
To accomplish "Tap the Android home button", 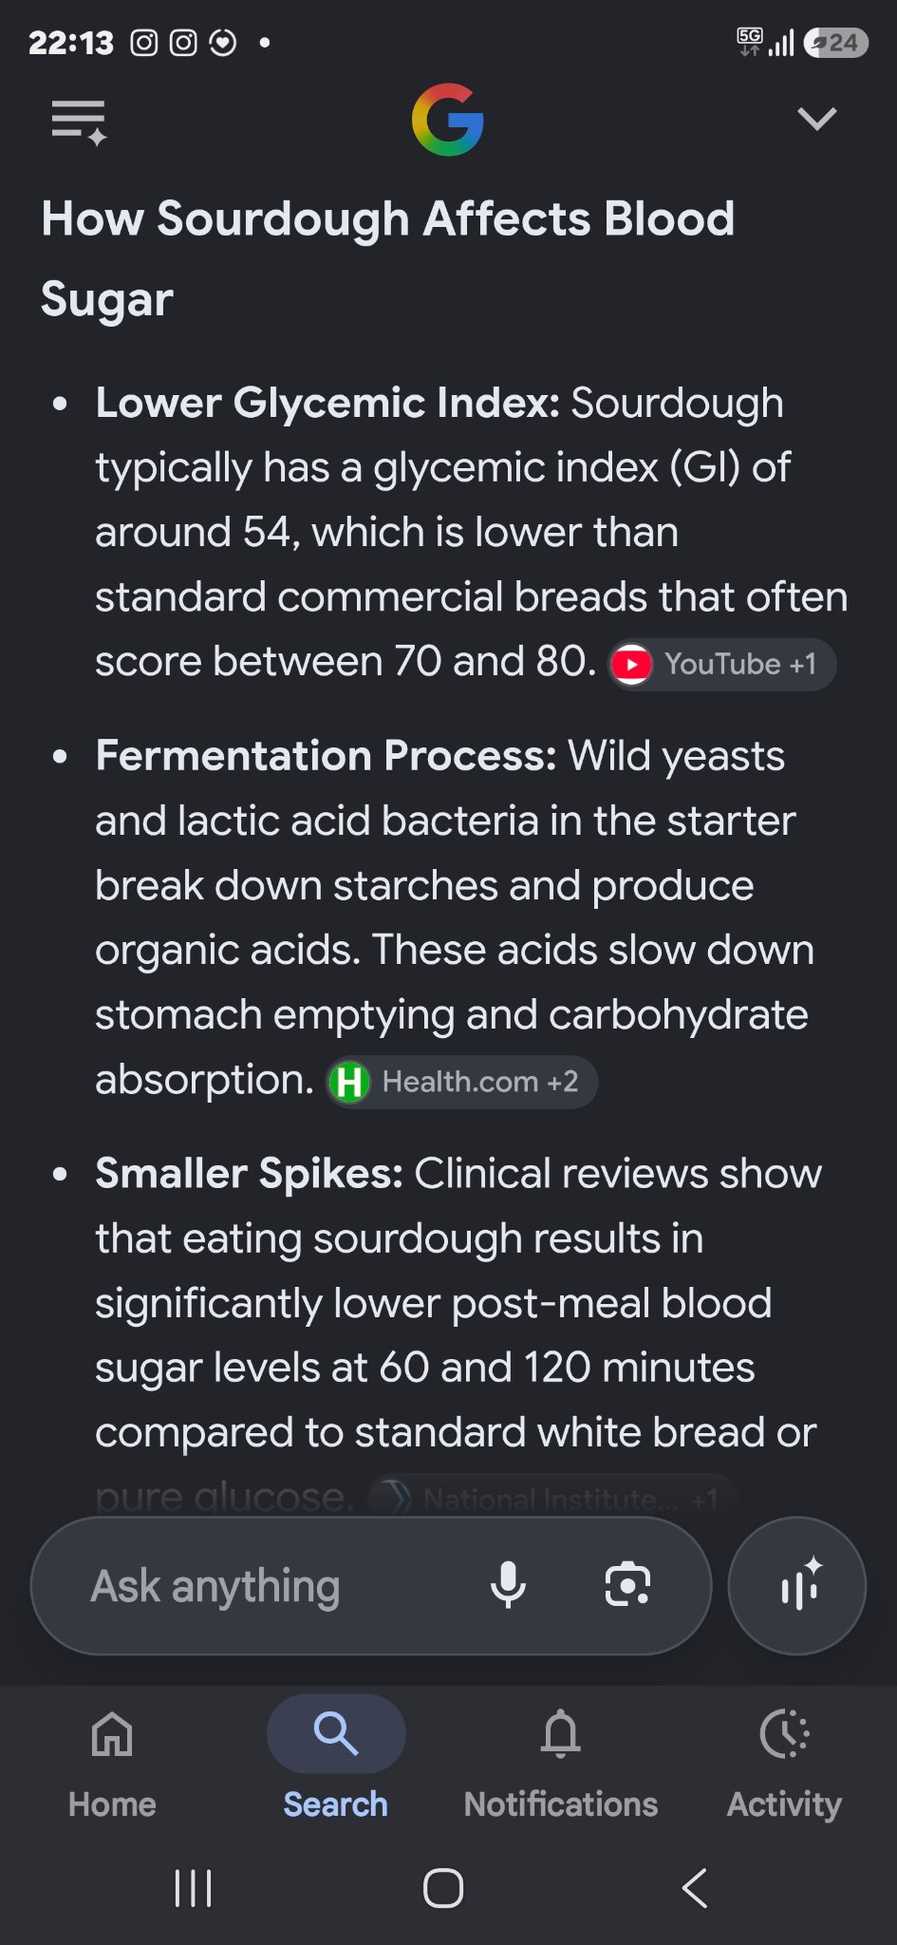I will pyautogui.click(x=443, y=1888).
